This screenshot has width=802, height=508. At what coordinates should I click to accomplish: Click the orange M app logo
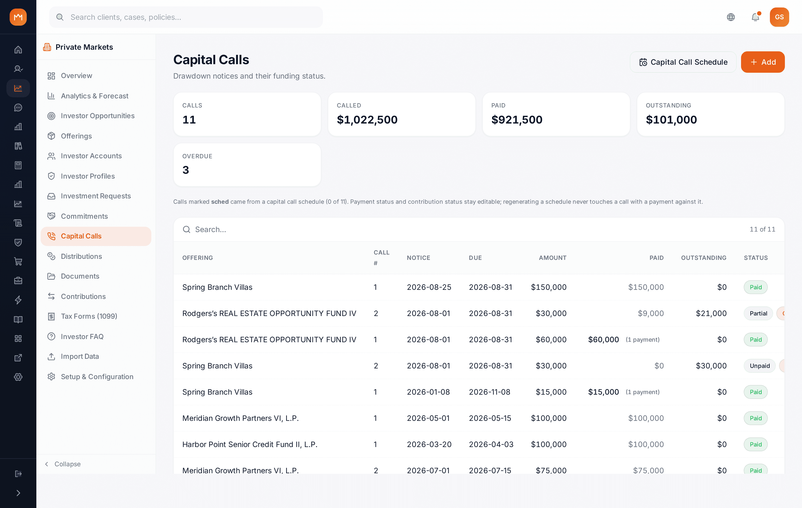pos(18,17)
